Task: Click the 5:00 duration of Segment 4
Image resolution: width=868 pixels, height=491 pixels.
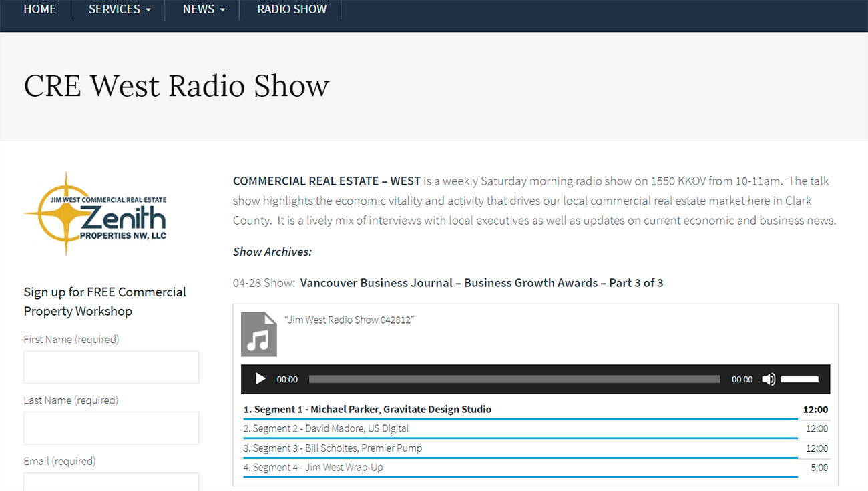Action: coord(819,468)
